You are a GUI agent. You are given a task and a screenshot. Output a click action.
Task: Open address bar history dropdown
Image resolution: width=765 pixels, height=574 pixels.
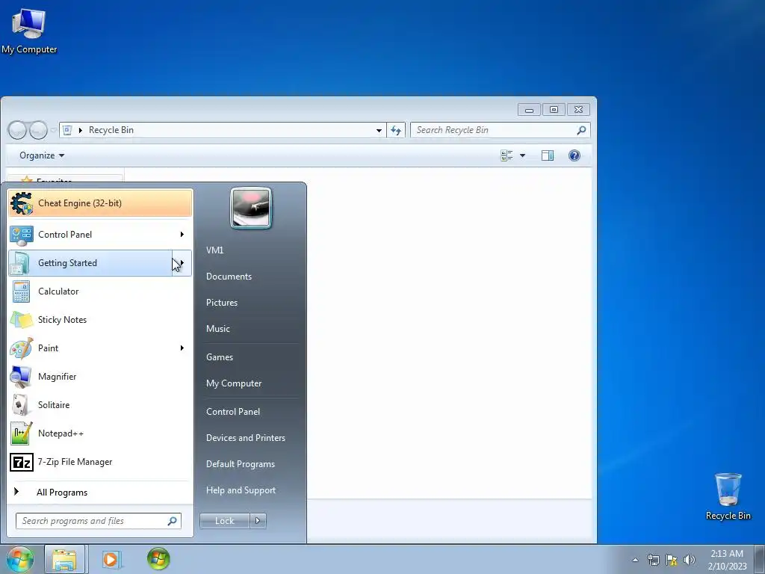[x=379, y=130]
